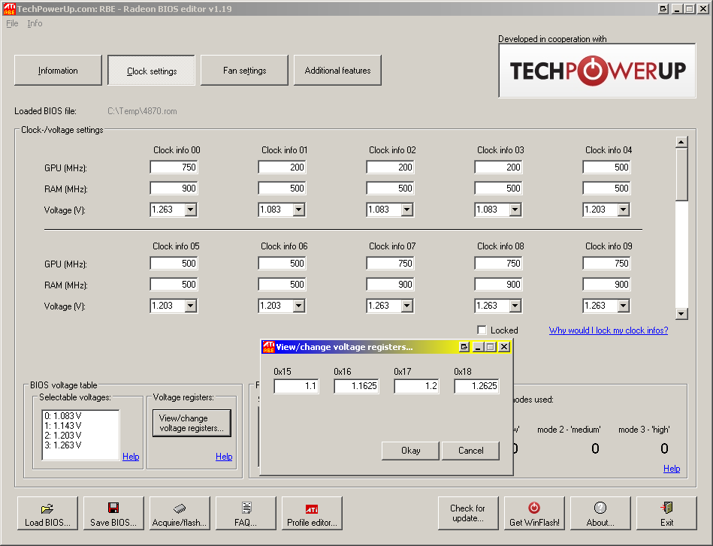Click the clock settings scrollbar thumb
The width and height of the screenshot is (713, 546).
point(681,174)
